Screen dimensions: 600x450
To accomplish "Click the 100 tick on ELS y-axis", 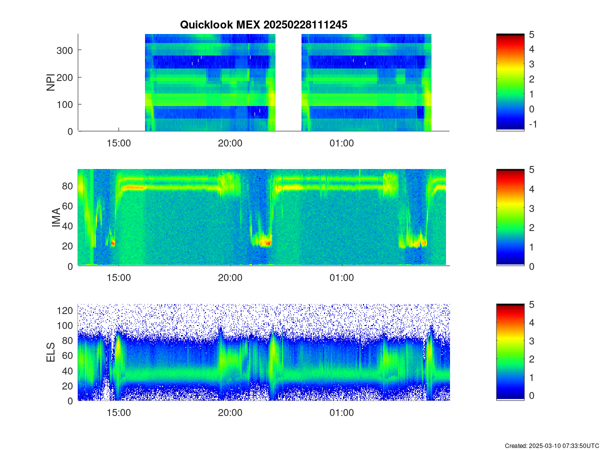I will tap(64, 325).
